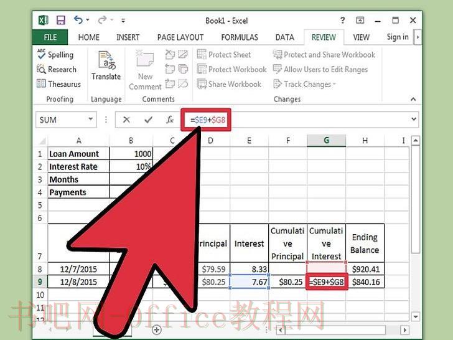Open the Excel Help question mark
Image resolution: width=453 pixels, height=340 pixels.
(343, 20)
